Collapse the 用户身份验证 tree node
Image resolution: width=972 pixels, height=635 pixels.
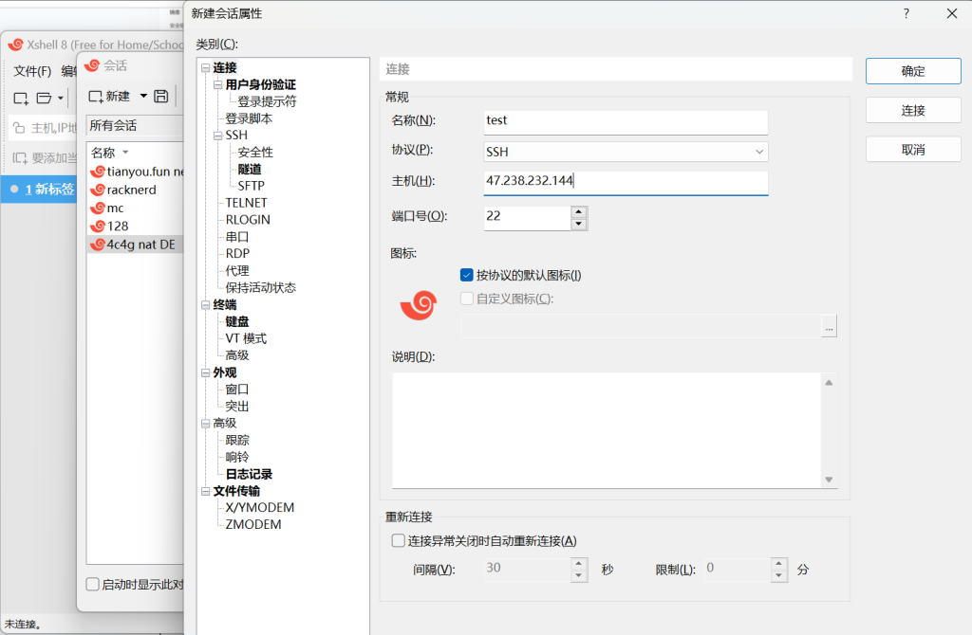[217, 84]
